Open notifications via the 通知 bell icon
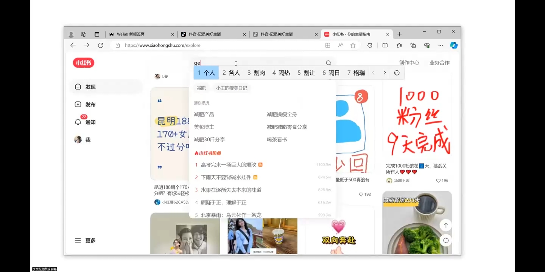545x272 pixels. [78, 122]
